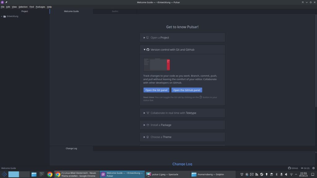Select the Entwicklung project folder
The image size is (317, 178).
pos(12,16)
